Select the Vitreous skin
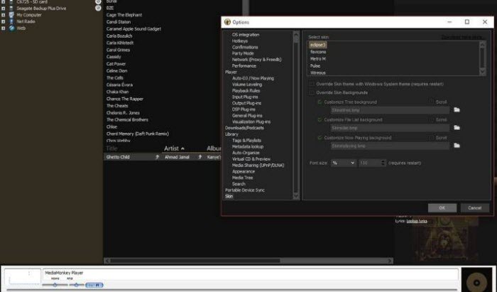Screen dimensions: 497x292 click(x=318, y=72)
